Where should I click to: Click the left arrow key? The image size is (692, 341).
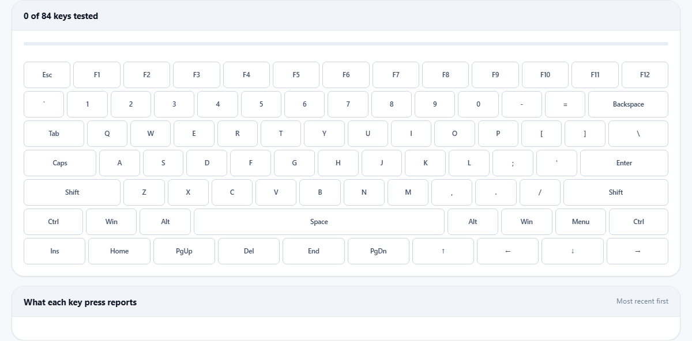click(507, 251)
